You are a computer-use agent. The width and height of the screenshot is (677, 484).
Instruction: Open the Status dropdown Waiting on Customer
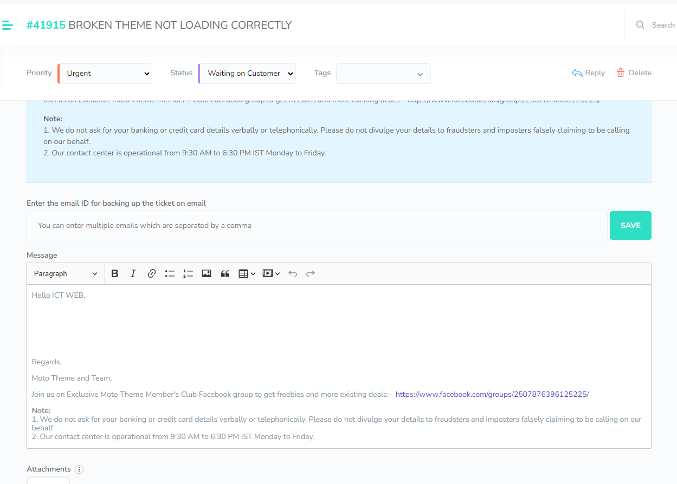point(247,74)
